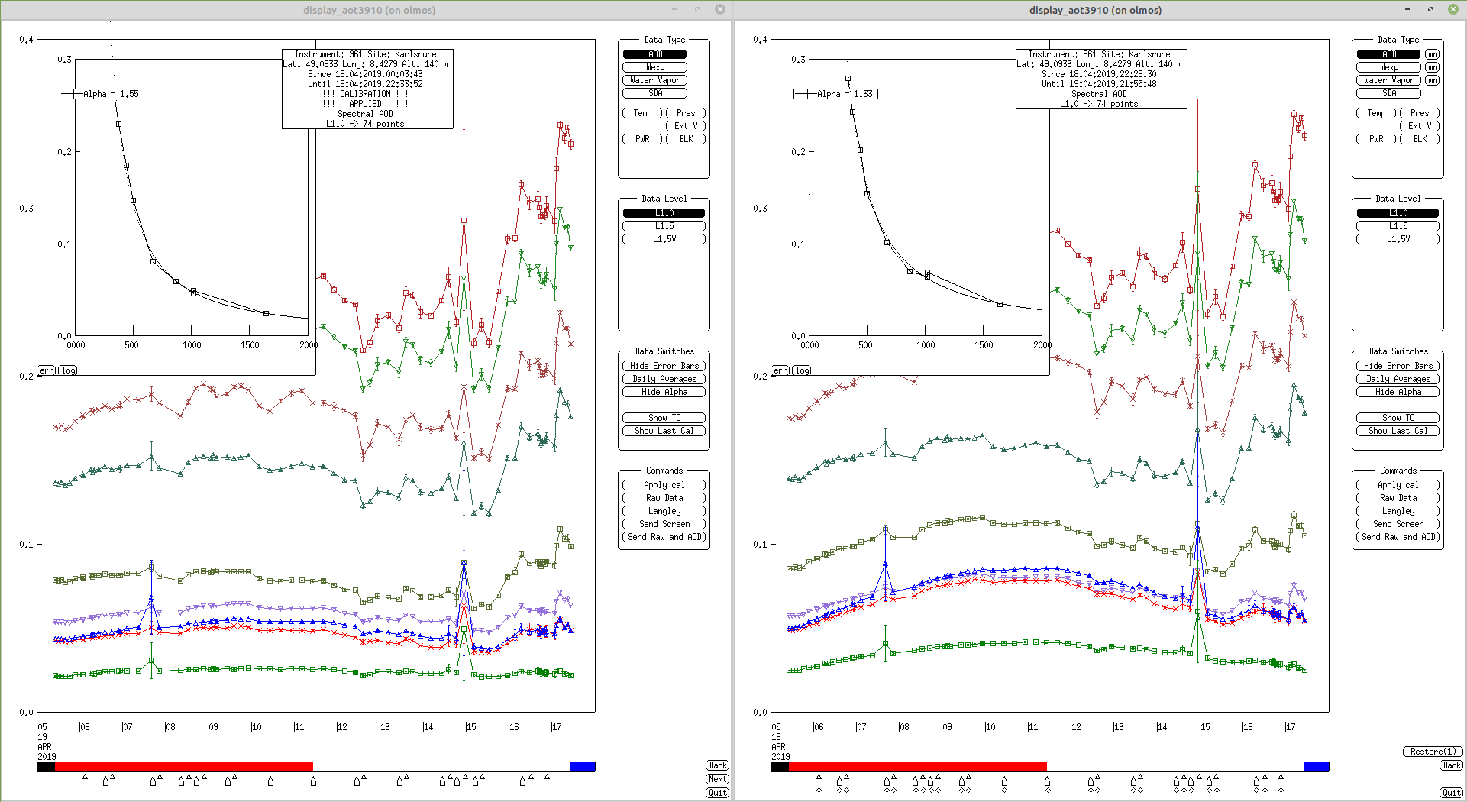Toggle Hide Error Bars in right window
This screenshot has width=1467, height=802.
(x=1398, y=366)
